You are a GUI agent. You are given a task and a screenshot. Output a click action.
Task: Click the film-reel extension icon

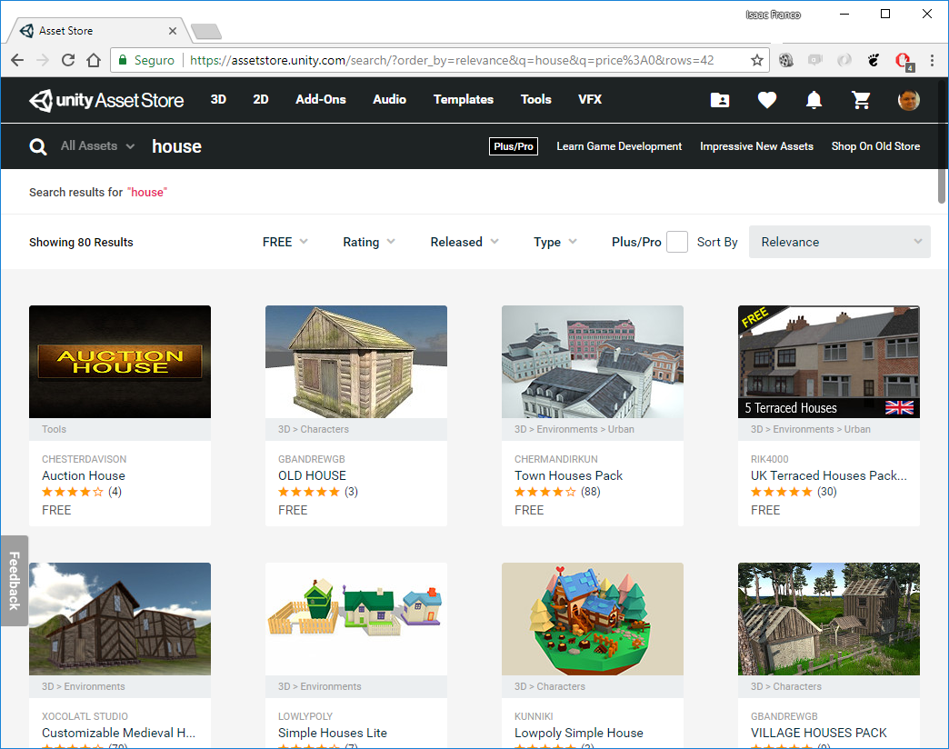[785, 60]
